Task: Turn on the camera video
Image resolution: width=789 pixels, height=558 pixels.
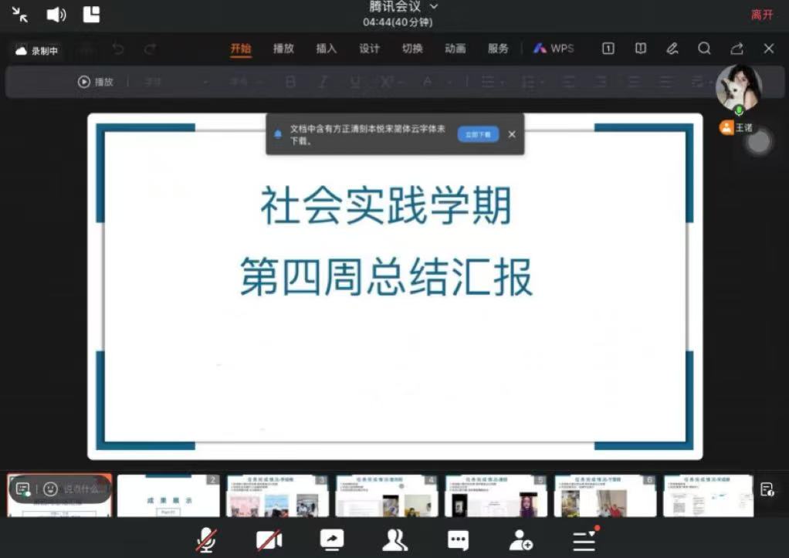Action: coord(269,540)
